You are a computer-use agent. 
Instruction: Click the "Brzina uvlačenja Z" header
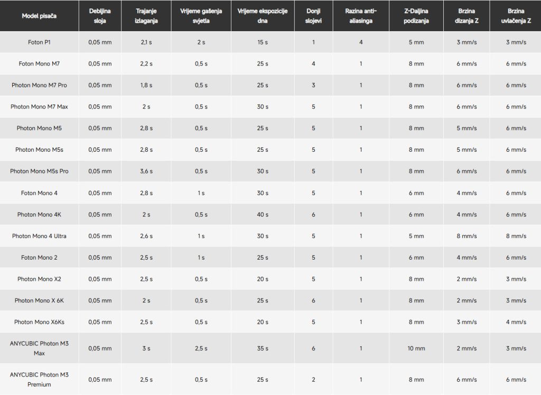tap(516, 16)
